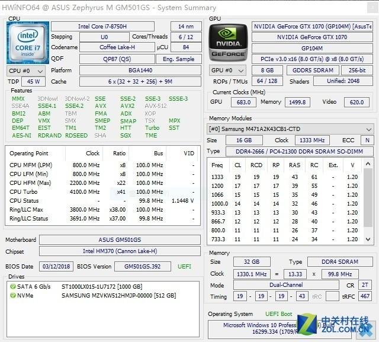Open the GPU #0 selector dropdown
The height and width of the screenshot is (342, 379).
[x=227, y=71]
